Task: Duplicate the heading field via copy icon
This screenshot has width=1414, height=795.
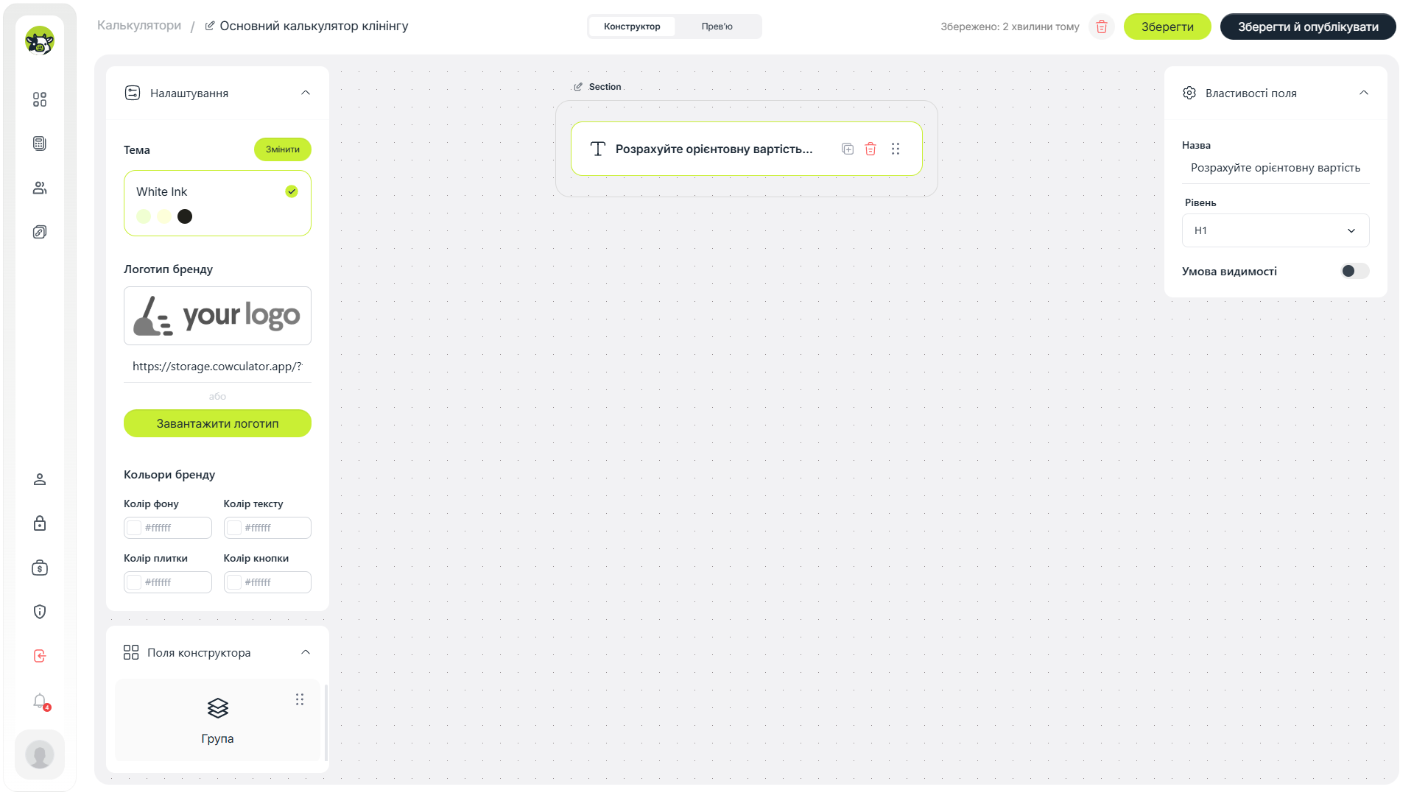Action: tap(848, 149)
